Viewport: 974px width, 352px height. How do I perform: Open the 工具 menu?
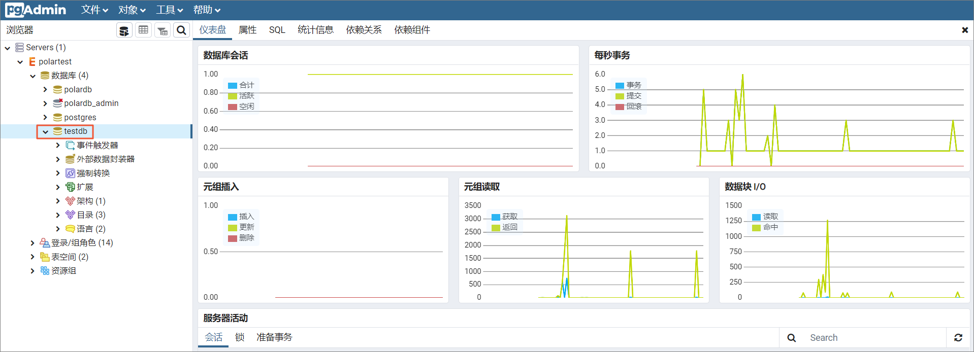coord(169,10)
